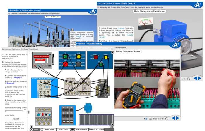This screenshot has width=205, height=131.
Task: Click the REMOVE LEADS button
Action: click(x=81, y=130)
